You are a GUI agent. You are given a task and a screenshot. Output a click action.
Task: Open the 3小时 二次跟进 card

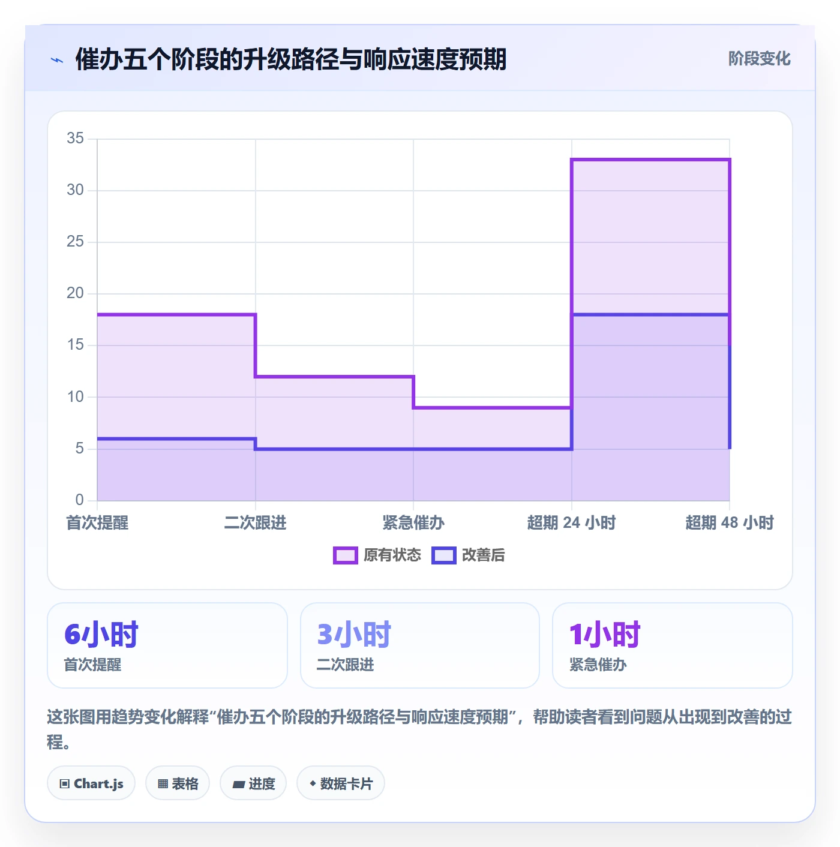pyautogui.click(x=420, y=645)
